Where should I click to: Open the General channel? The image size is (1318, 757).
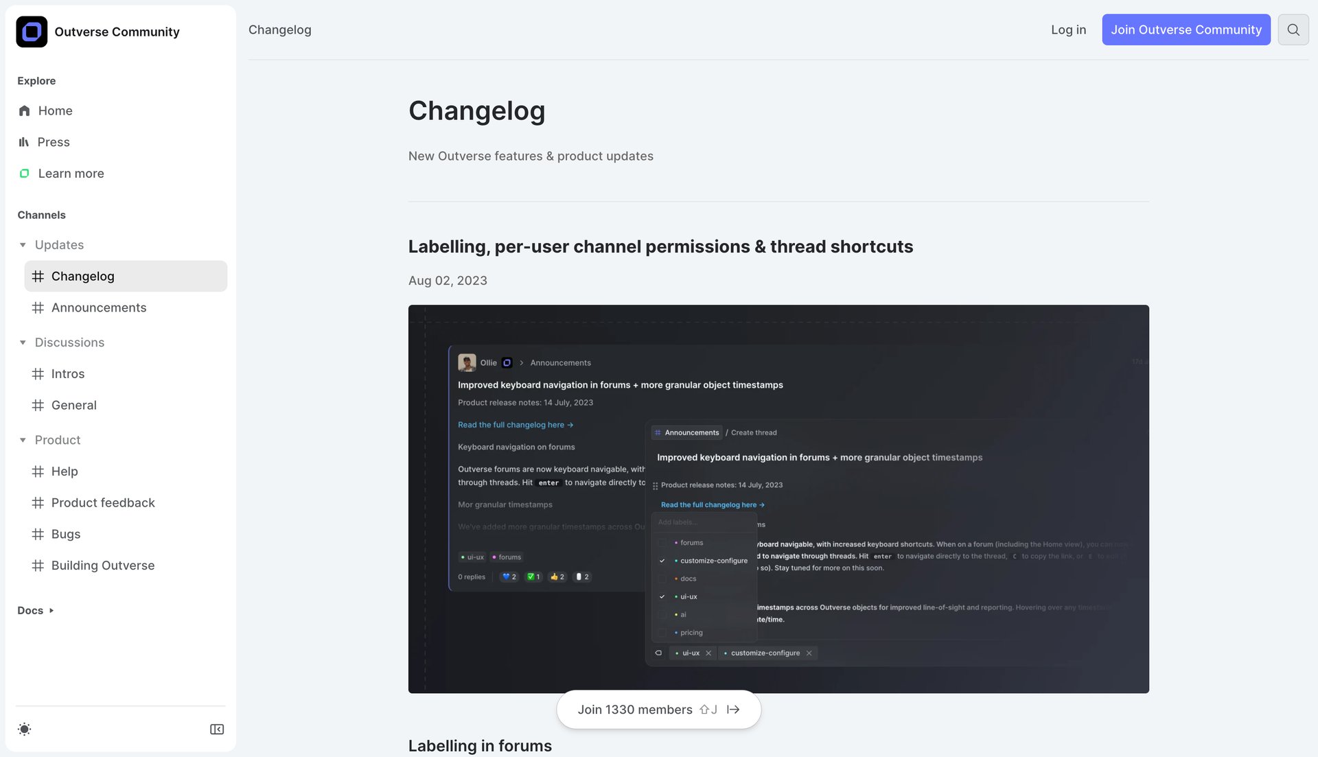coord(73,405)
